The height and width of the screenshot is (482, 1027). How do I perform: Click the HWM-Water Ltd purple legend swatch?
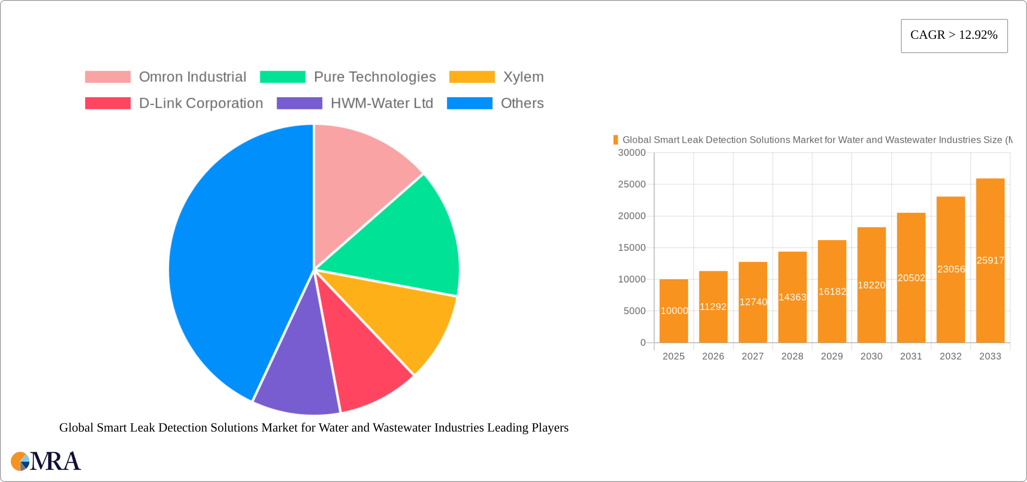pos(299,103)
